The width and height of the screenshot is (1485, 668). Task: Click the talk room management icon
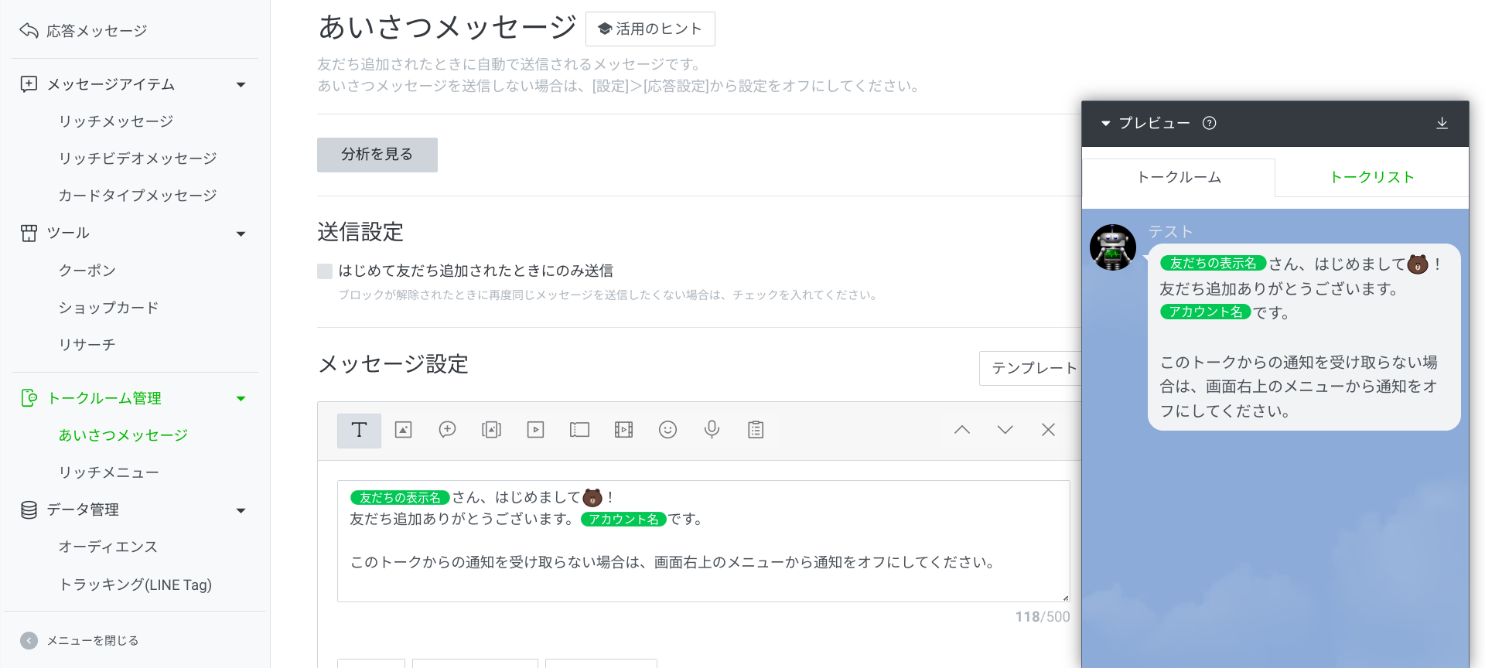29,398
